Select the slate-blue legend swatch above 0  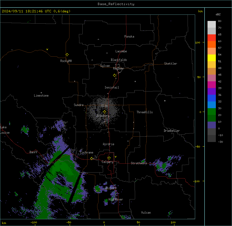click(212, 125)
